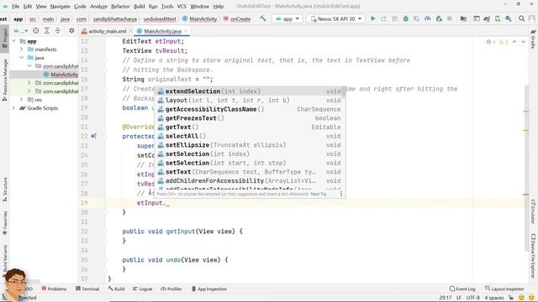Screen dimensions: 538x302
Task: Open the Problems tool window
Action: point(54,289)
